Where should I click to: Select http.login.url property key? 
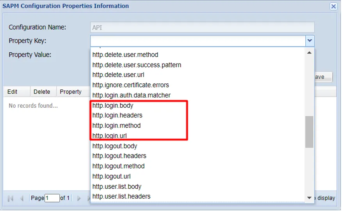[x=198, y=136]
